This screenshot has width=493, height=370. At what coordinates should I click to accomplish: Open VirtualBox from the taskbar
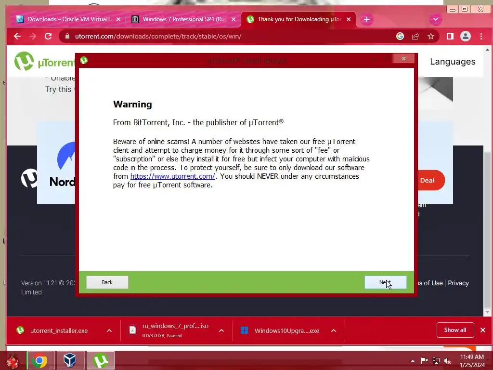tap(69, 360)
